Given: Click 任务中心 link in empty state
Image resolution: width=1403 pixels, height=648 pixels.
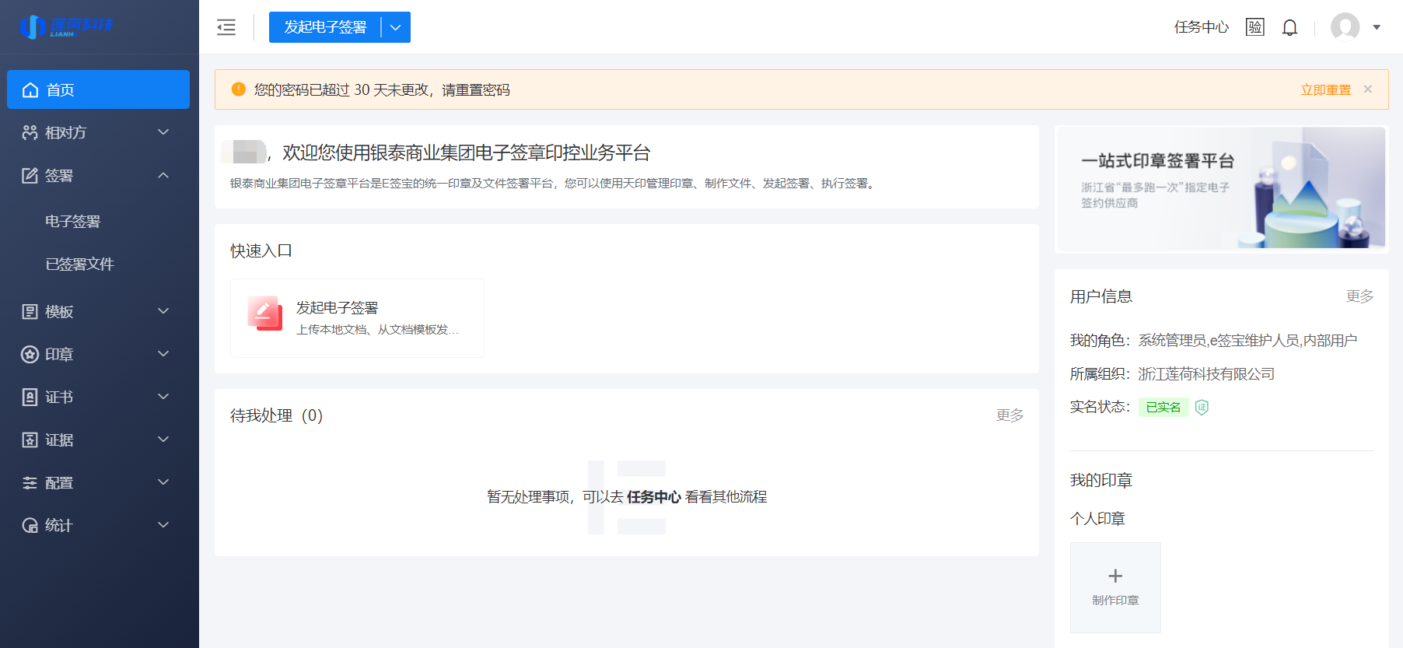Looking at the screenshot, I should [654, 496].
